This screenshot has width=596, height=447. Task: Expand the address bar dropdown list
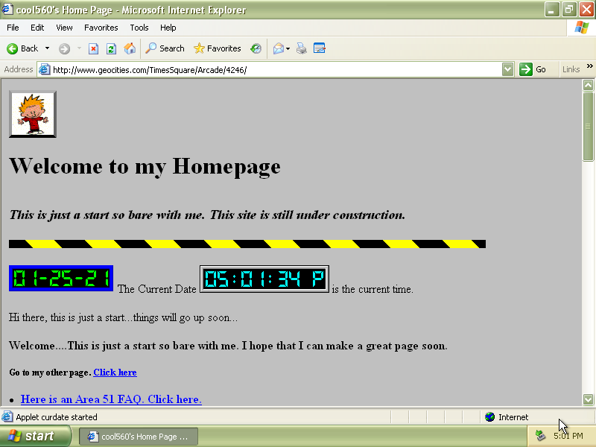pos(507,69)
